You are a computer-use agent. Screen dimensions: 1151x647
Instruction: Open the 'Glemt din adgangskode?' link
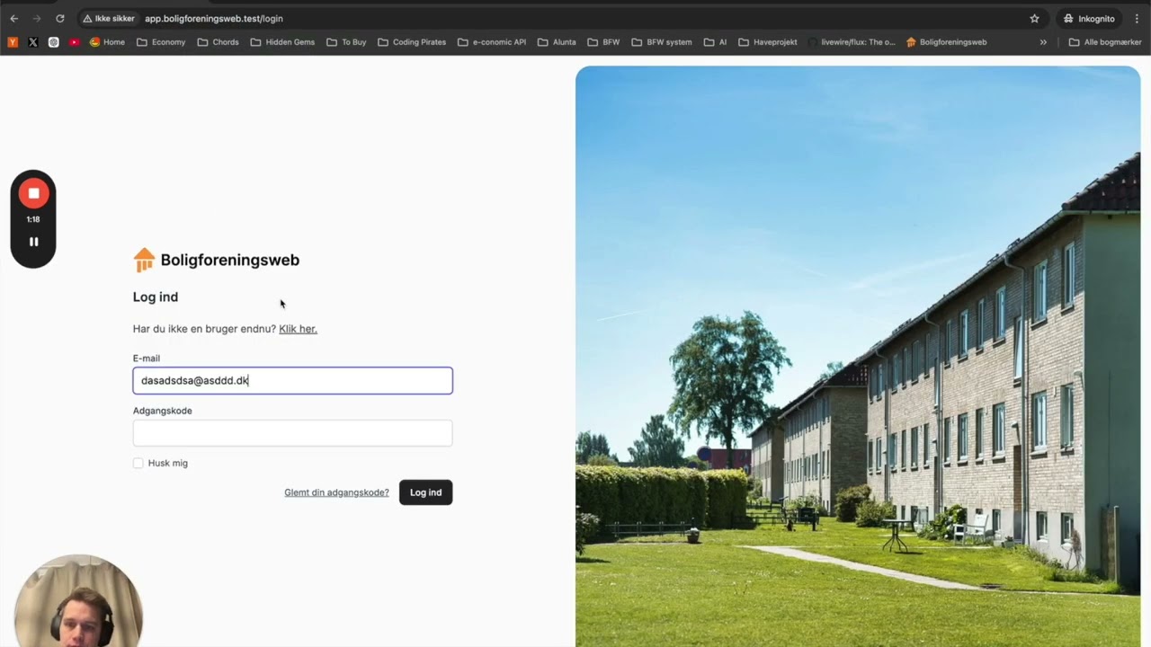[x=336, y=492]
